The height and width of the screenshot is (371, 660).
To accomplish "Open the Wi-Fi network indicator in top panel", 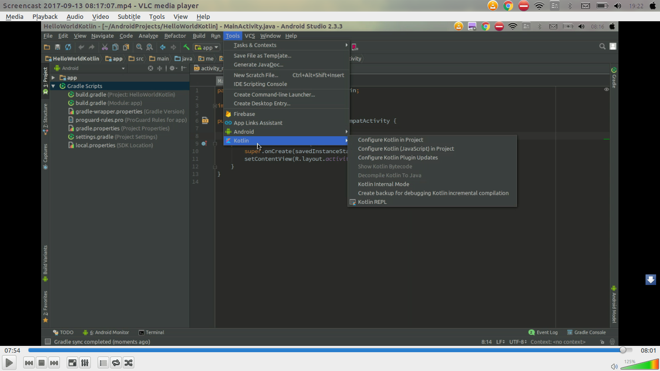I will 539,6.
